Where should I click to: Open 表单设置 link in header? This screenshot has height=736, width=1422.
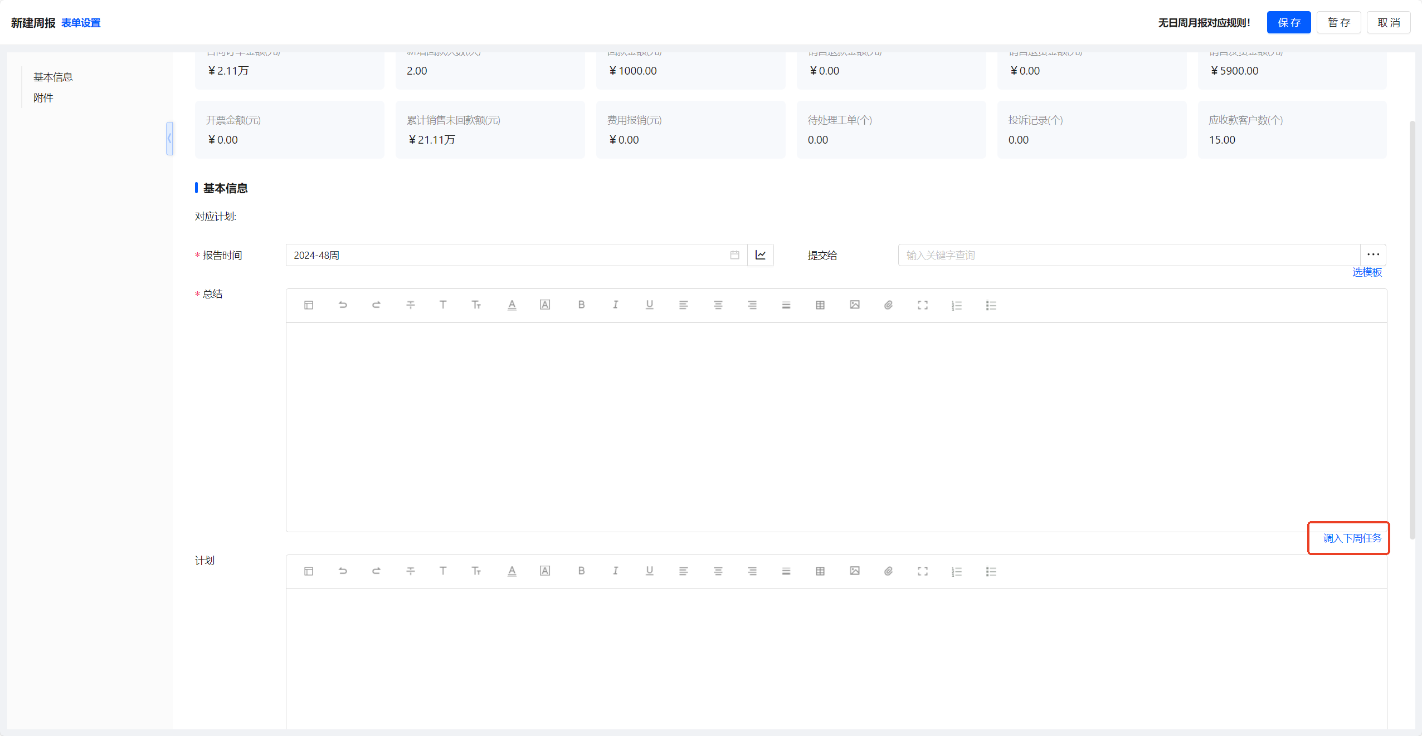(x=81, y=23)
